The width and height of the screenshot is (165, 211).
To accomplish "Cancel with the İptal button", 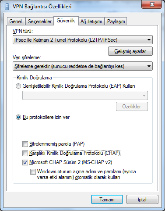I will [x=142, y=200].
